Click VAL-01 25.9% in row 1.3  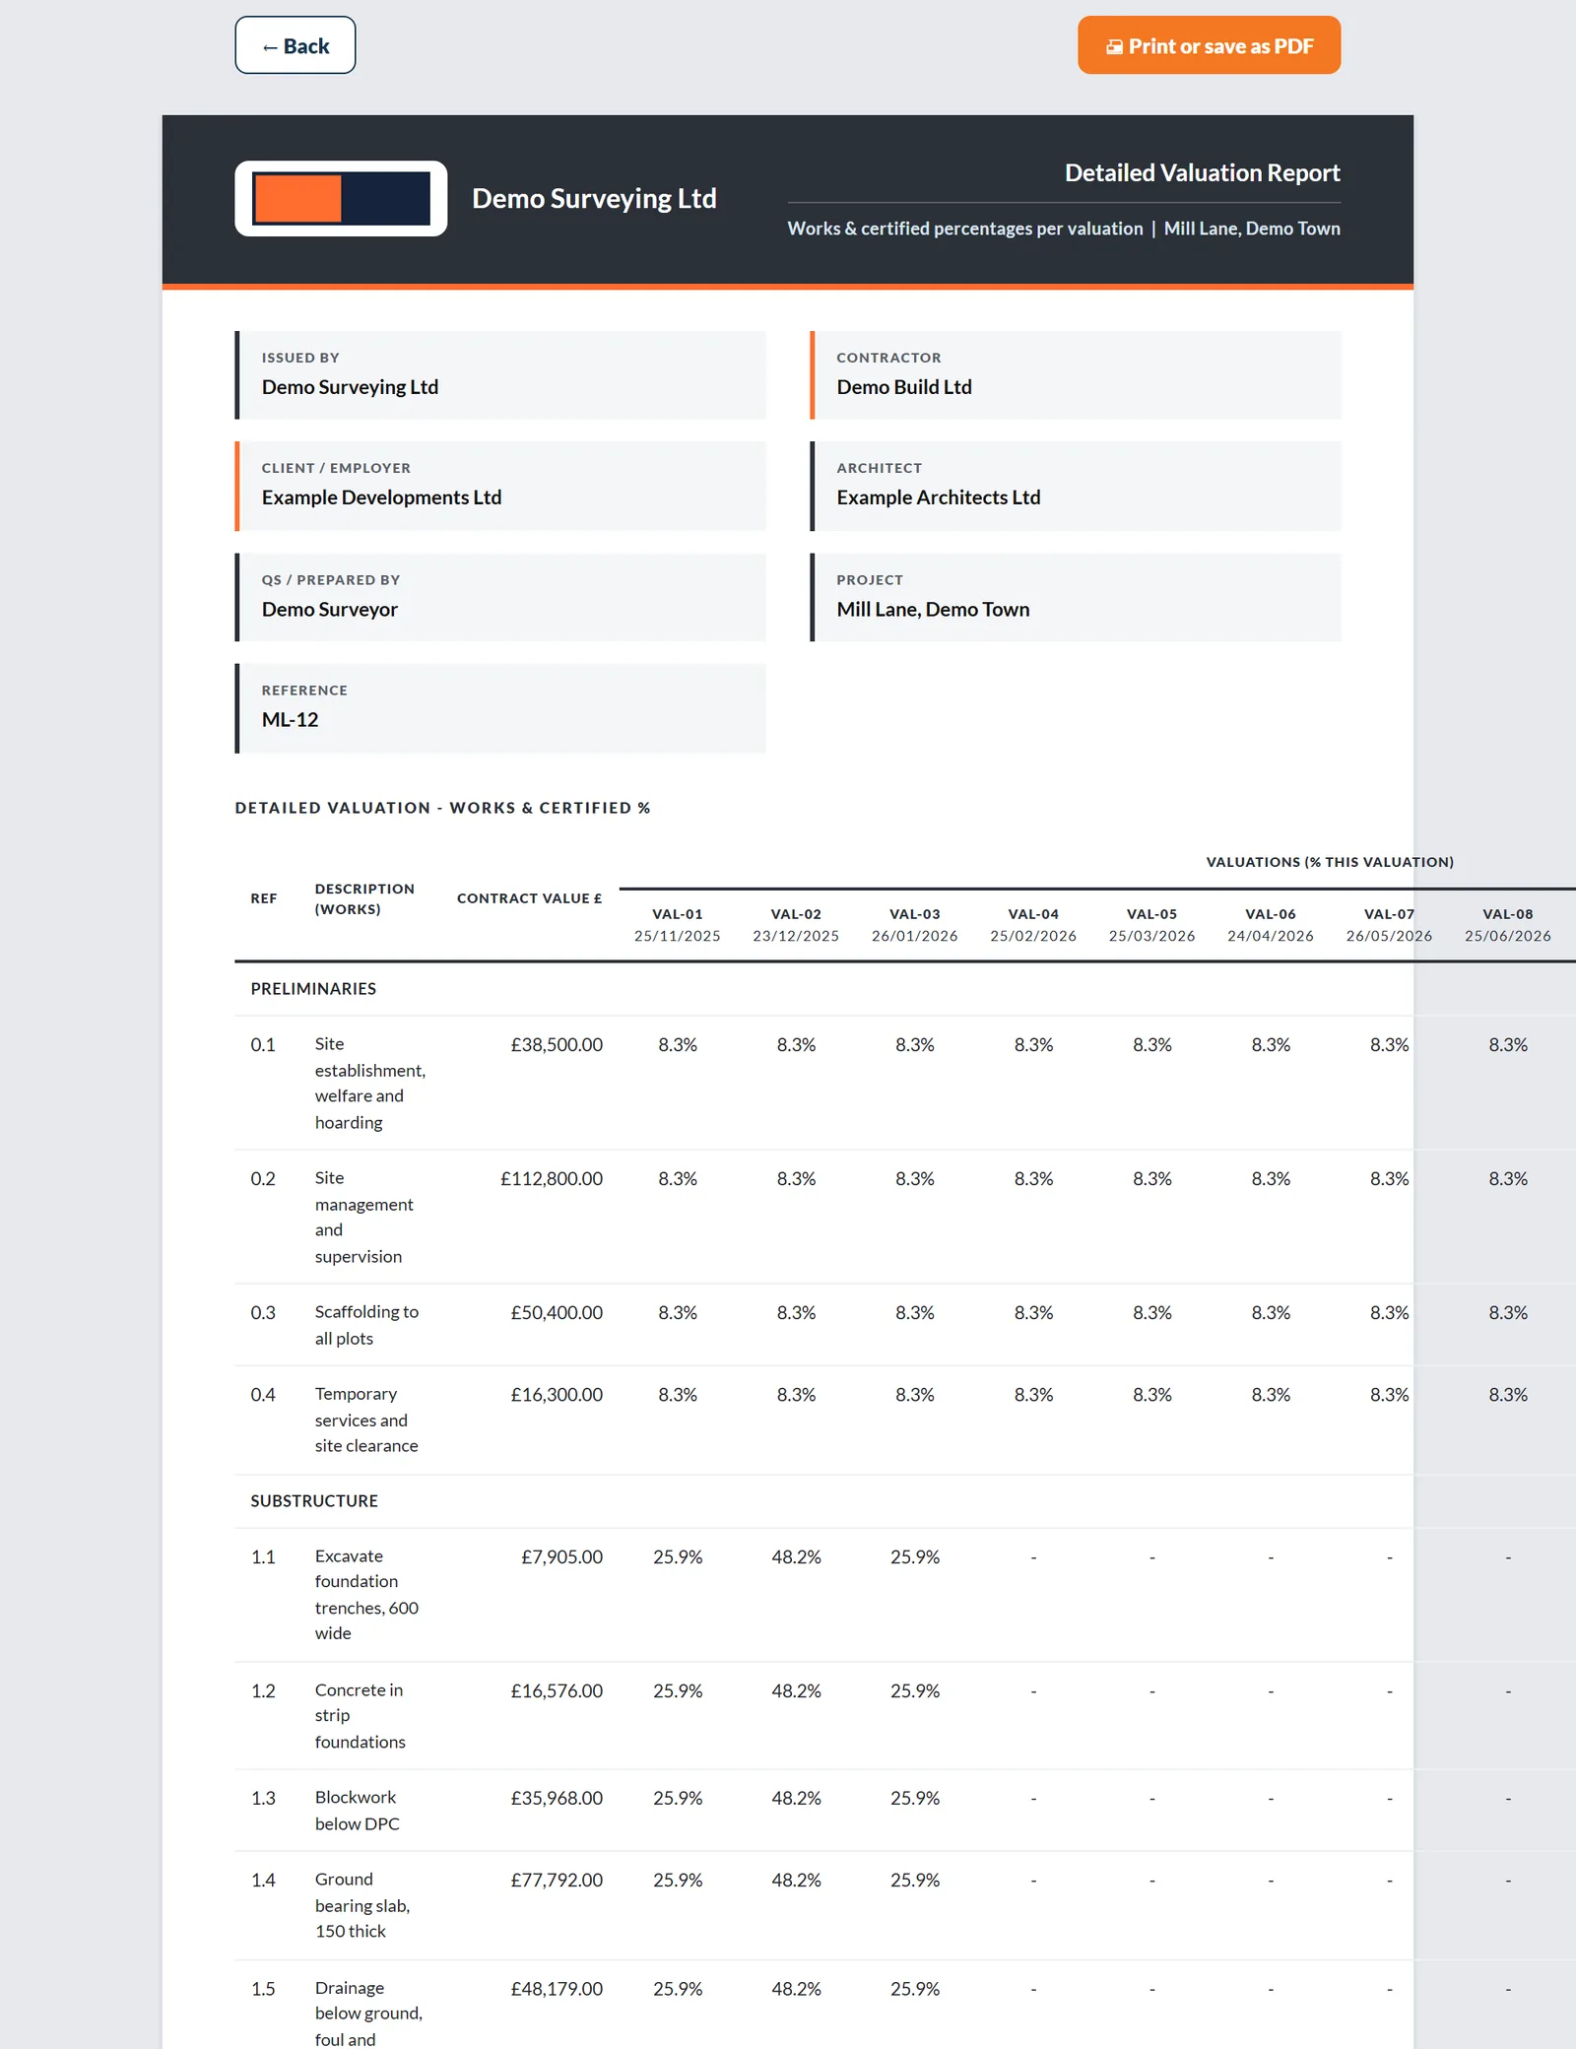click(678, 1799)
